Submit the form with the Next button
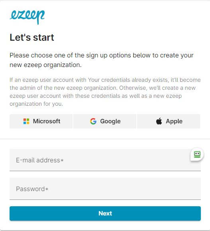The width and height of the screenshot is (210, 231). 105,213
